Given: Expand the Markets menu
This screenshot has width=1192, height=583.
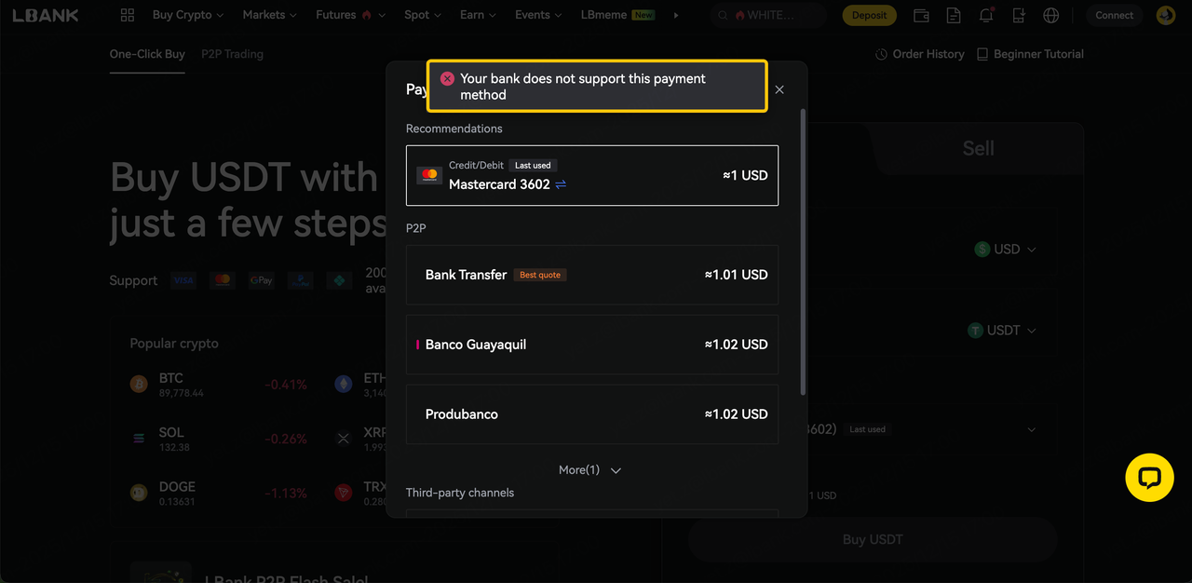Looking at the screenshot, I should 269,15.
